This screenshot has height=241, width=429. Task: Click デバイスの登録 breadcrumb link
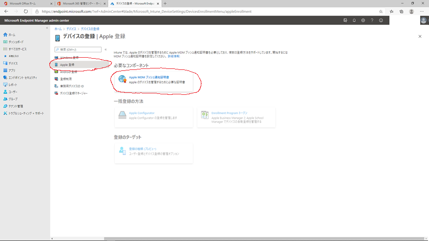(90, 29)
